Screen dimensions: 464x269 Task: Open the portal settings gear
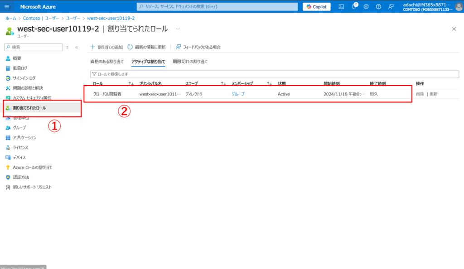366,6
